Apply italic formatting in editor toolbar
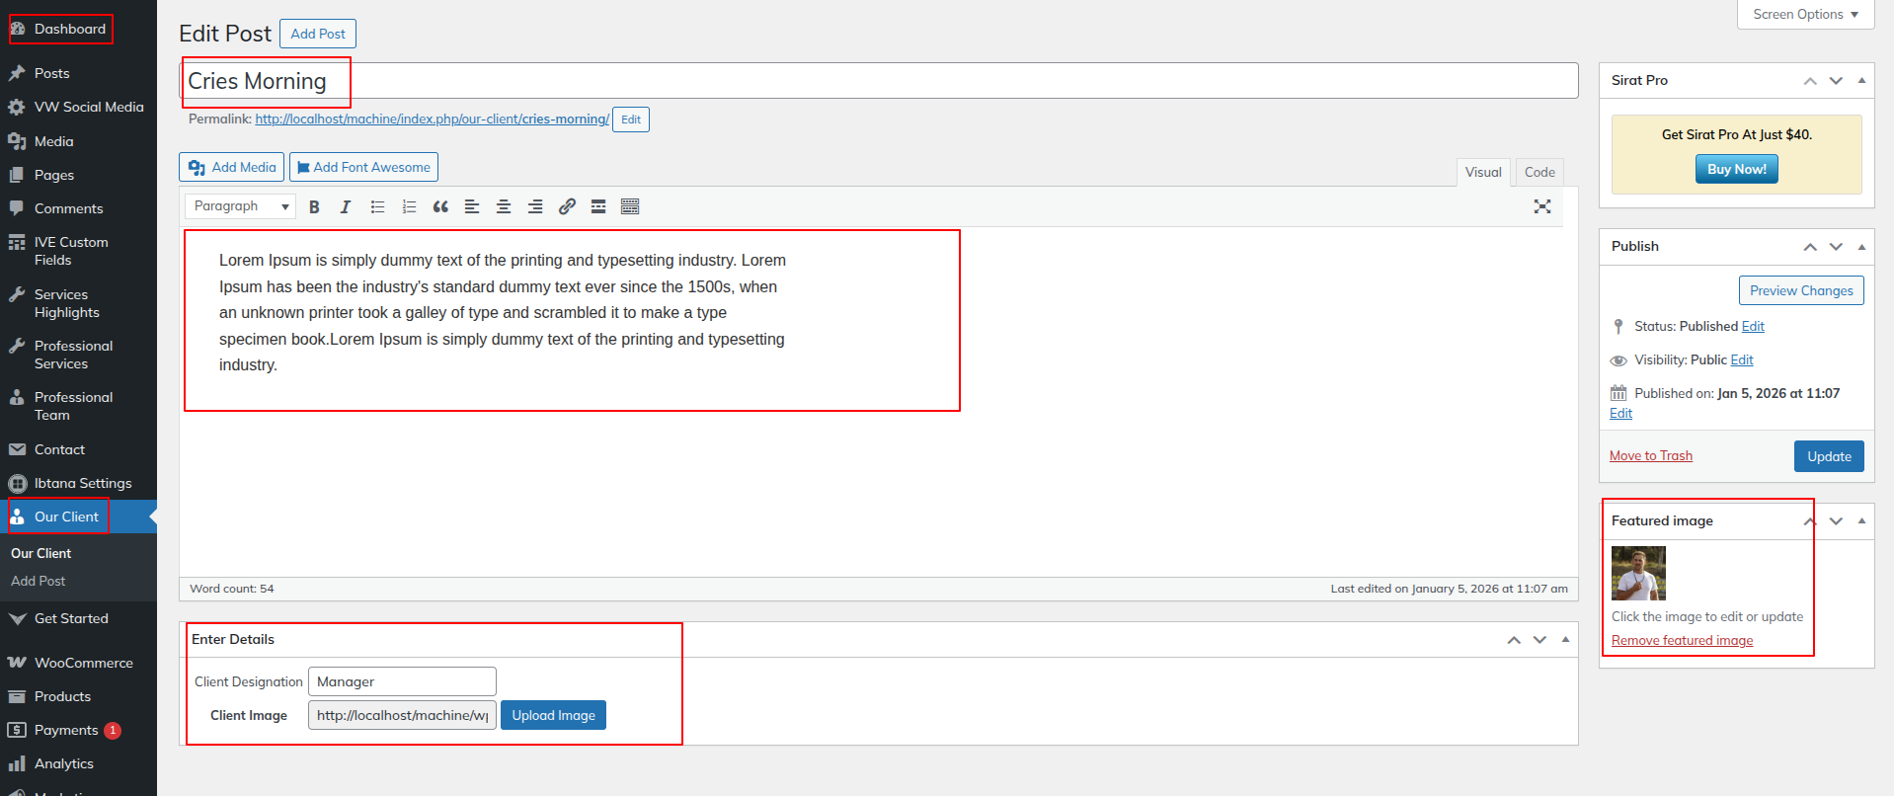The height and width of the screenshot is (796, 1894). [346, 207]
